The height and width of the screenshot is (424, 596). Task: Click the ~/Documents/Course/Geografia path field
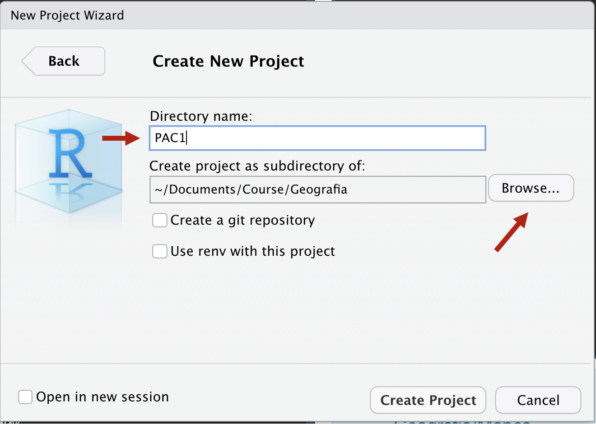coord(318,189)
